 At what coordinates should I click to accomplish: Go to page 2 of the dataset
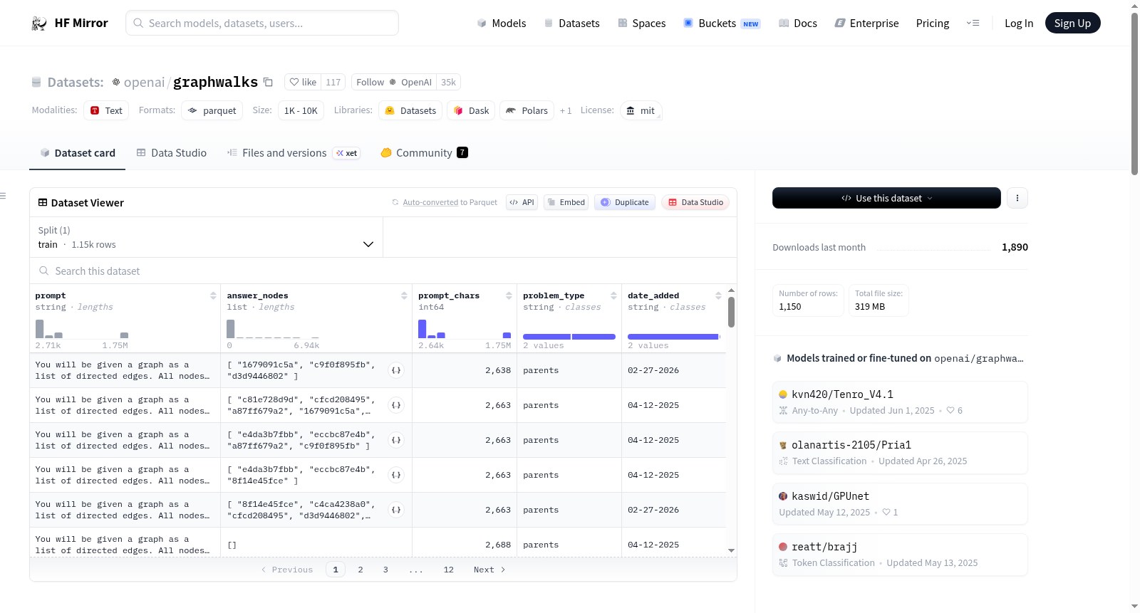[361, 570]
